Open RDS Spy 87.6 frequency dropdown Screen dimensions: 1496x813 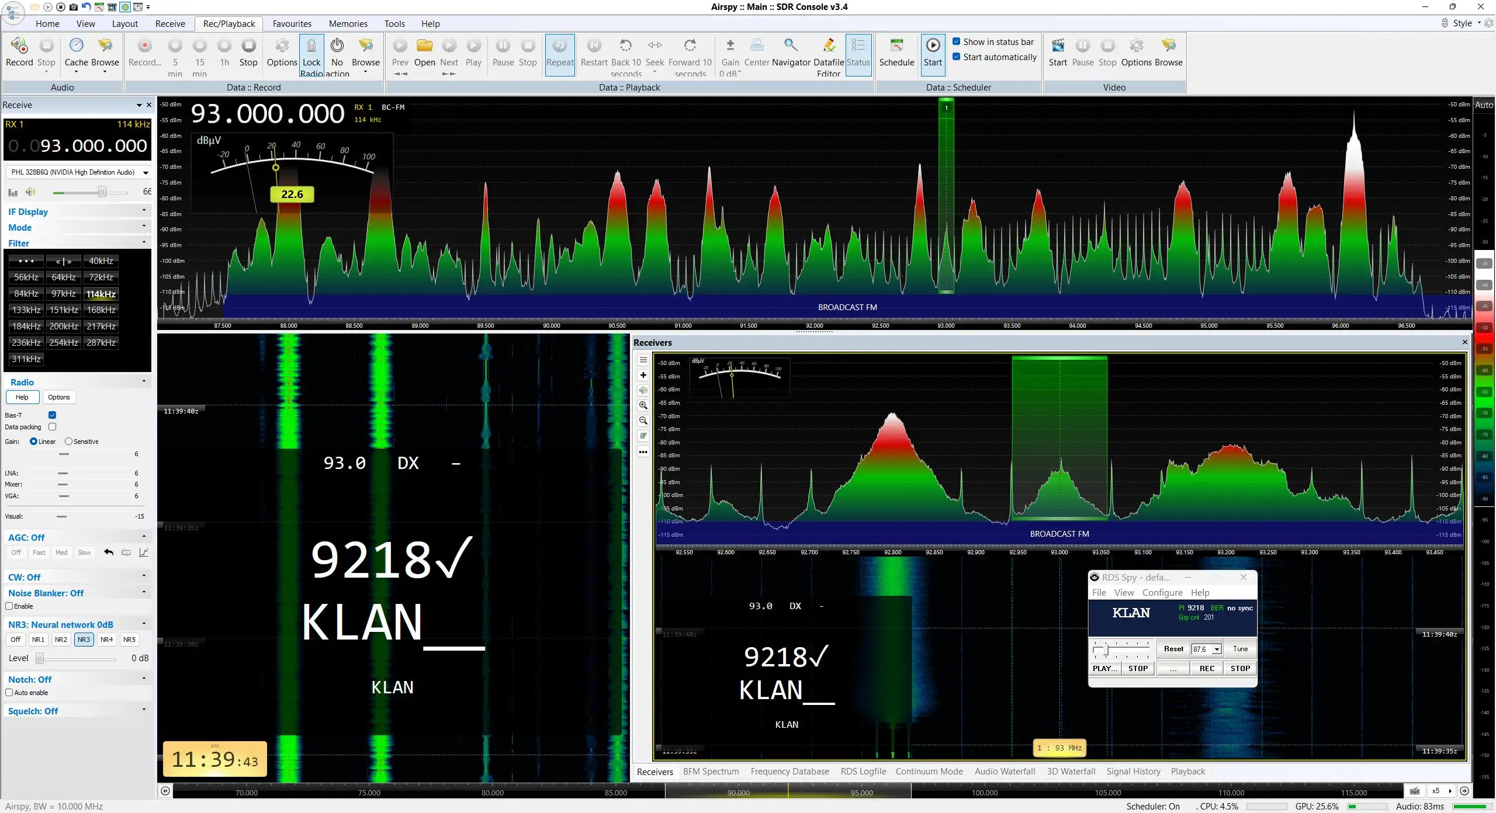(x=1217, y=649)
